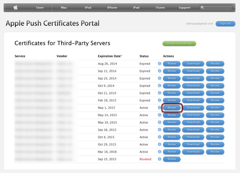The image size is (240, 173).
Task: Download the Oct 21, 2014 certificate
Action: (193, 93)
